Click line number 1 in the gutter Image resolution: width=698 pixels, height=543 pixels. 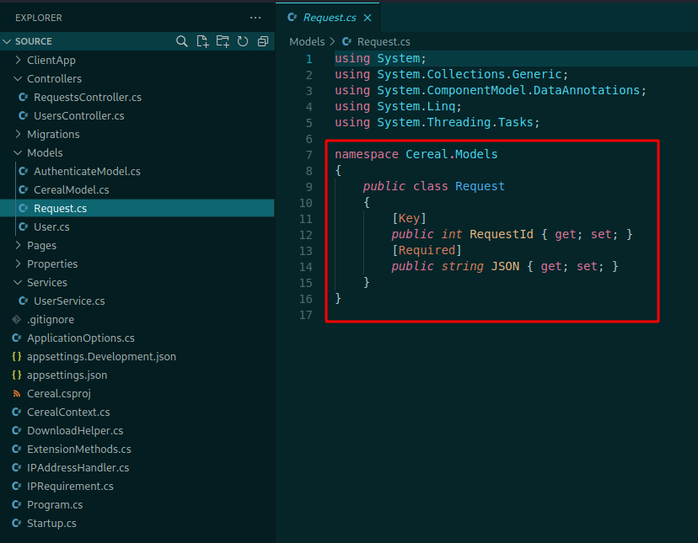coord(309,59)
